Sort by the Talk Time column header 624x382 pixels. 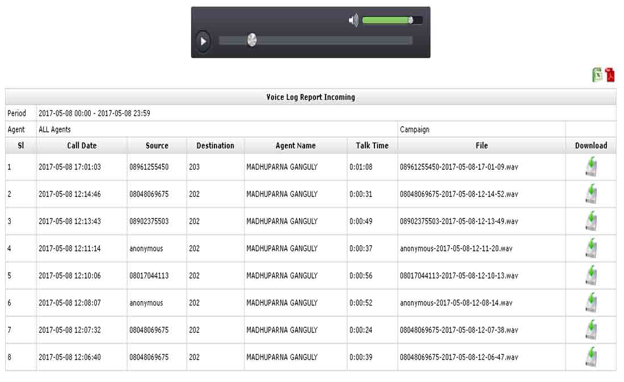pyautogui.click(x=373, y=145)
